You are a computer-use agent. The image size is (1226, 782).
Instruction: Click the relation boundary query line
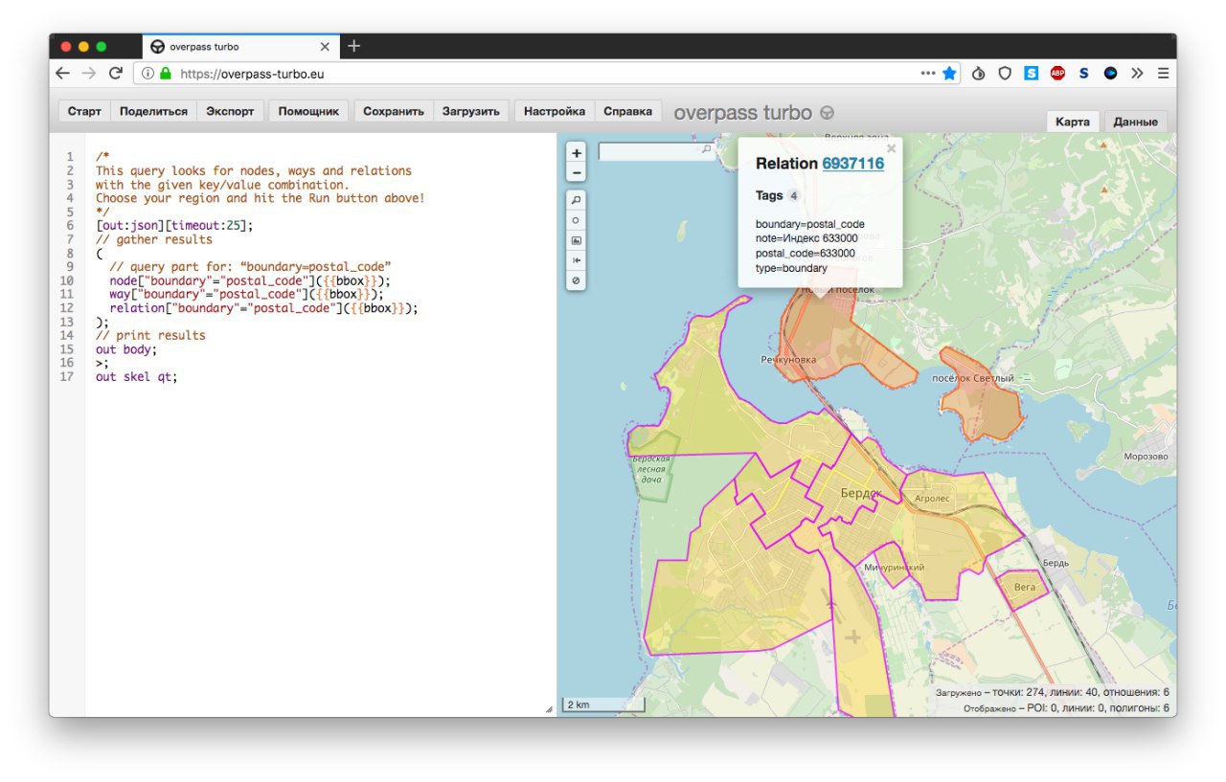click(x=264, y=308)
